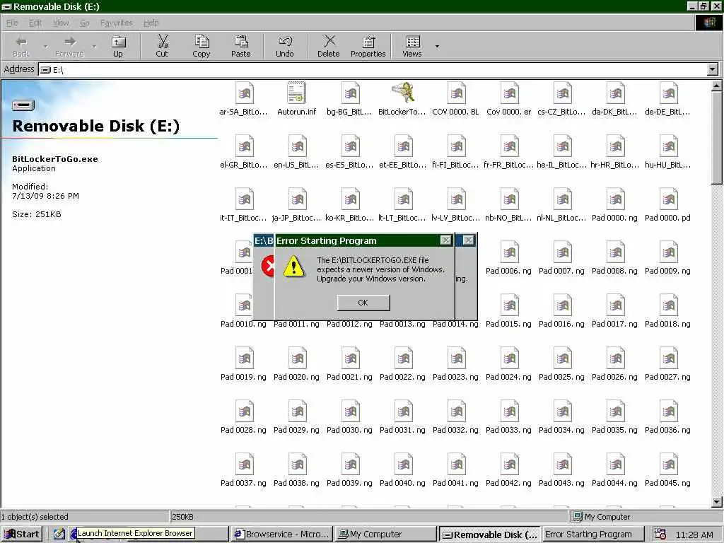Go Up one folder level

[x=118, y=46]
